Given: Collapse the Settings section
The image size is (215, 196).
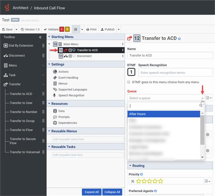Looking at the screenshot, I should [49, 64].
